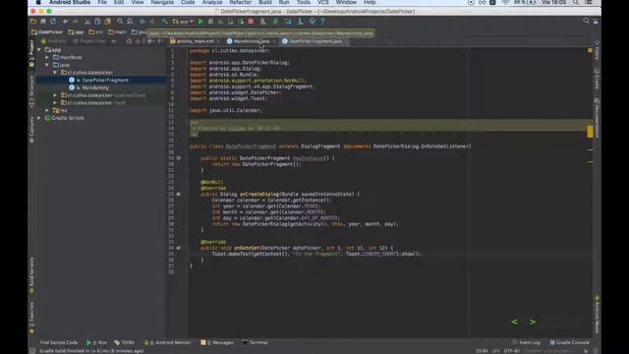Click the Paste clipboard icon
This screenshot has height=354, width=629.
[107, 22]
